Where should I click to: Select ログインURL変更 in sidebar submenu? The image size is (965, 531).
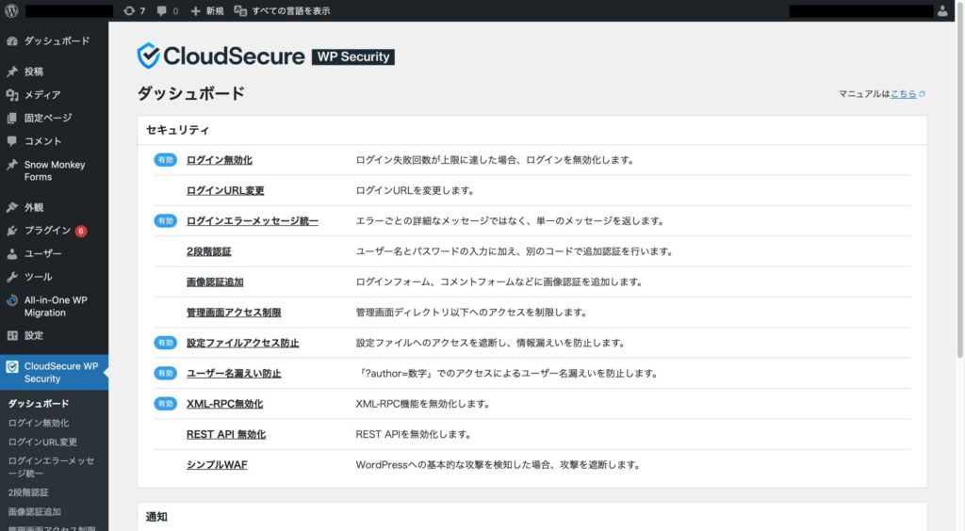42,442
